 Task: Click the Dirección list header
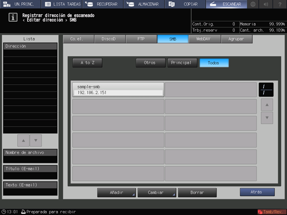pos(30,46)
